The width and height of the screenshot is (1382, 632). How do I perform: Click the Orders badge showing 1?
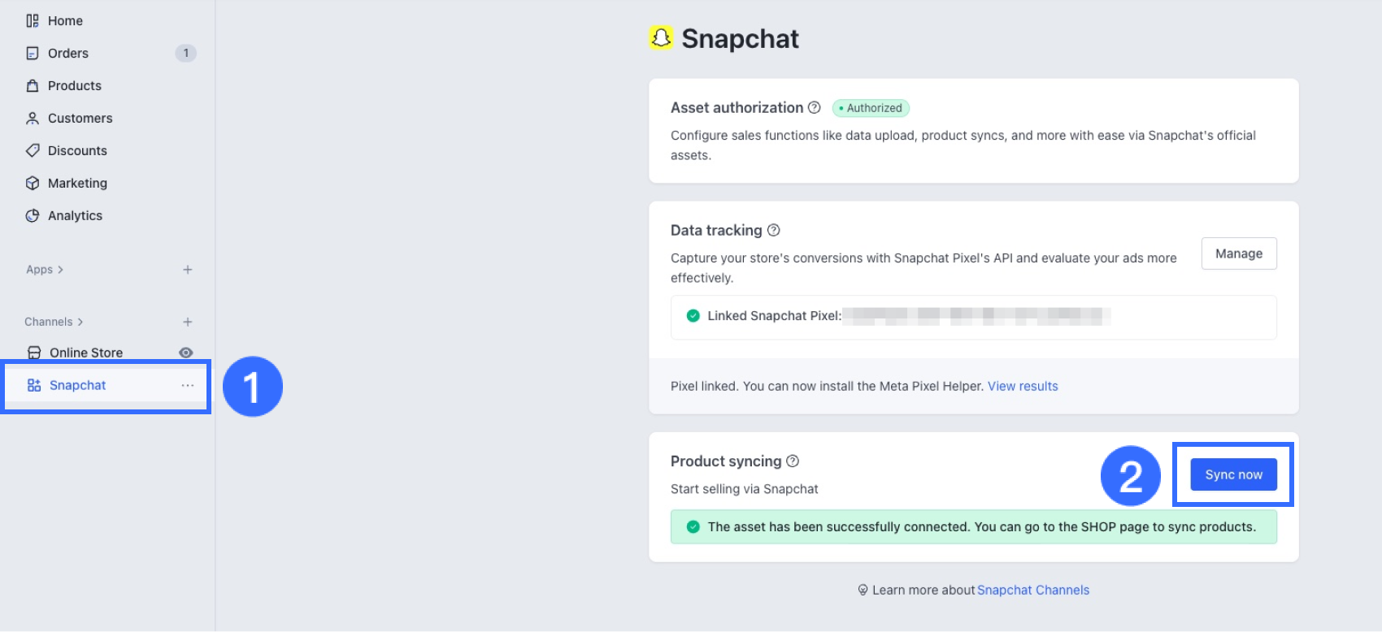pos(185,53)
